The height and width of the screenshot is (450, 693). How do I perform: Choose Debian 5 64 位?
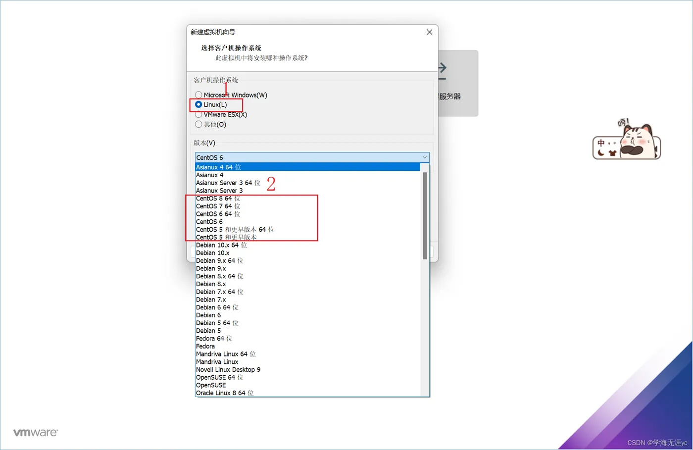tap(307, 323)
